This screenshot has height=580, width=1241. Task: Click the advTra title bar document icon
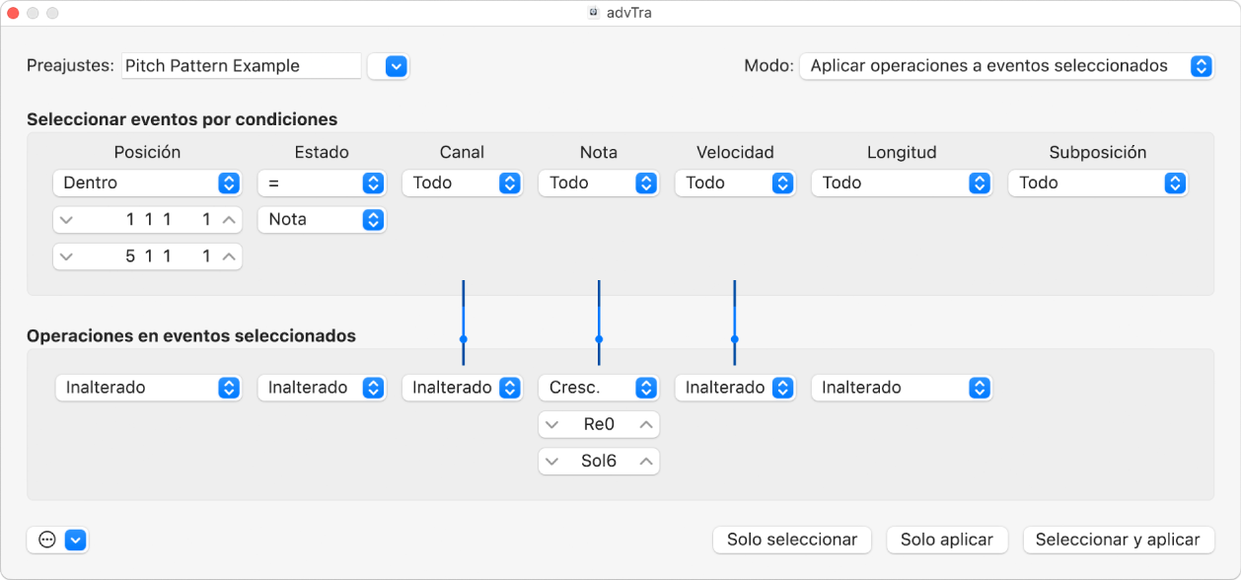[x=594, y=13]
